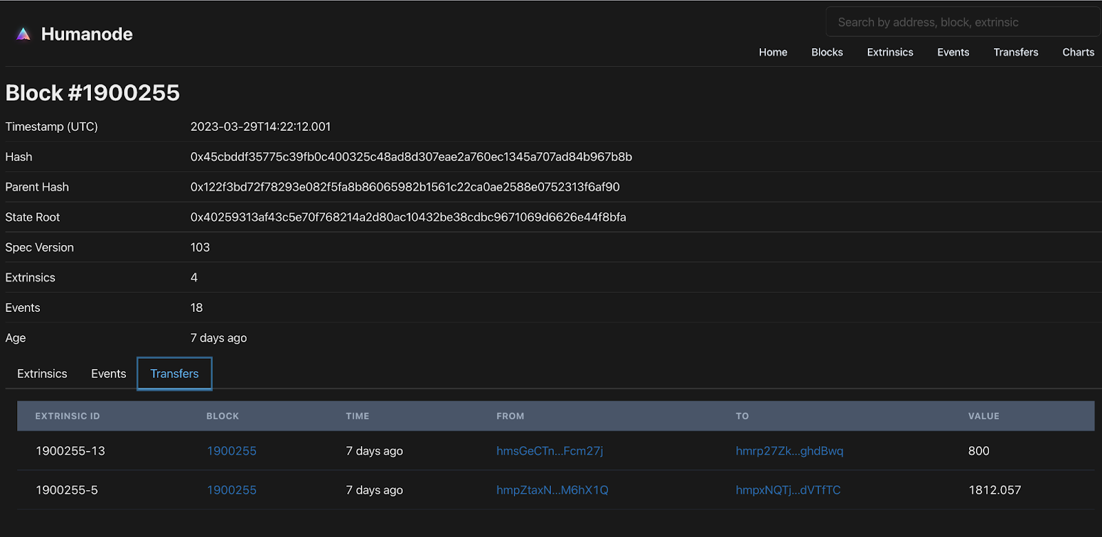
Task: Click the transfer value 1812.057
Action: click(995, 490)
